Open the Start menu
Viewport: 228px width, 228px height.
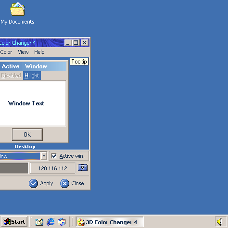tap(14, 222)
